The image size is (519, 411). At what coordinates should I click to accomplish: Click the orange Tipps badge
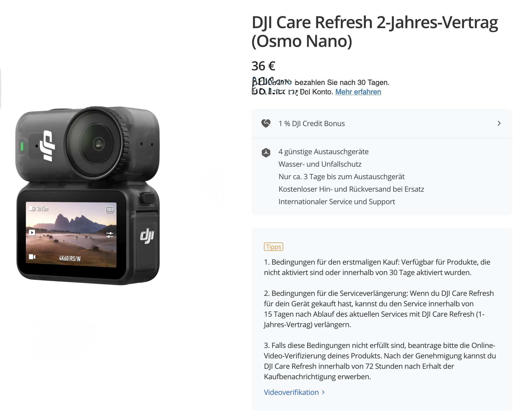pyautogui.click(x=273, y=247)
